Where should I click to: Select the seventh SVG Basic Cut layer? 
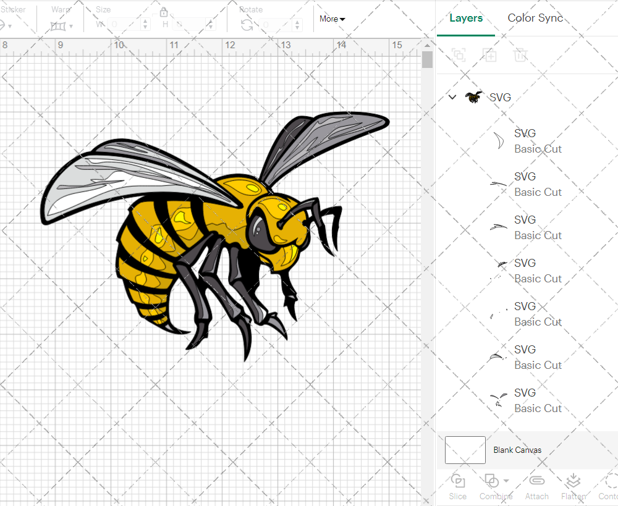pos(527,401)
